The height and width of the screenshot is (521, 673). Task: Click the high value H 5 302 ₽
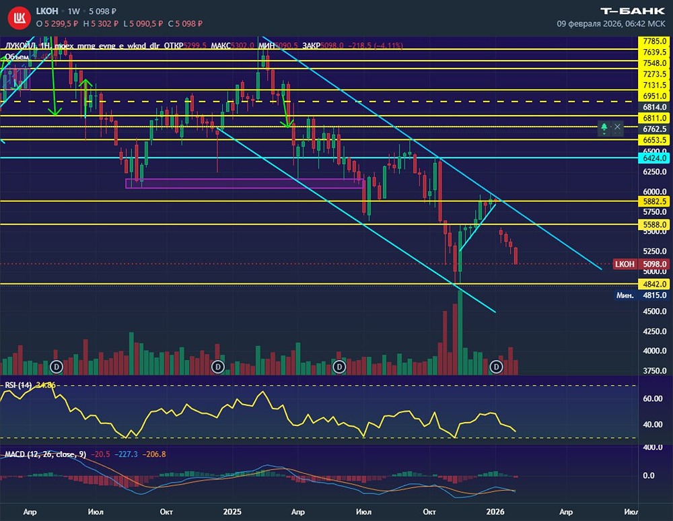click(101, 24)
